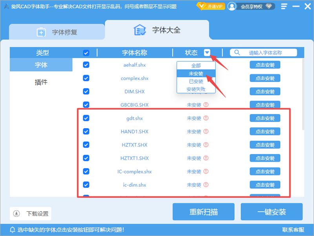The image size is (314, 236).
Task: Uncheck the ic-dim.shx checkbox
Action: tap(86, 184)
